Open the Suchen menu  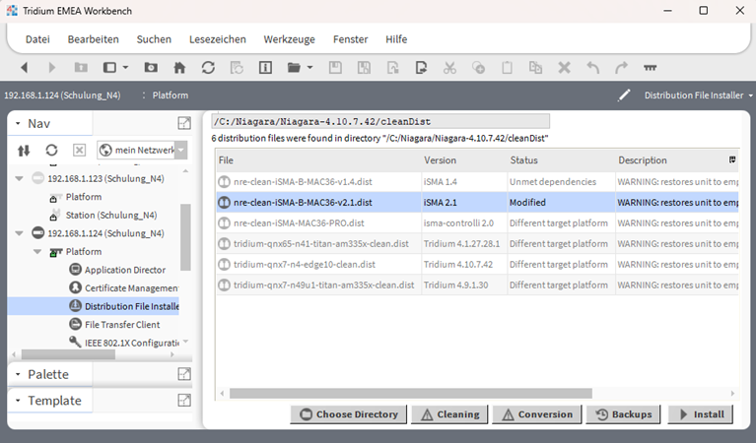pyautogui.click(x=154, y=39)
